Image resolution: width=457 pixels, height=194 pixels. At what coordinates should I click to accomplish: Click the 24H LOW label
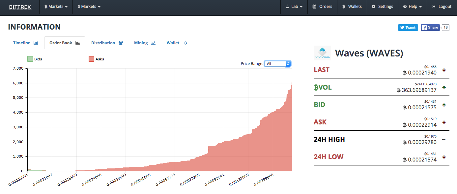(328, 157)
